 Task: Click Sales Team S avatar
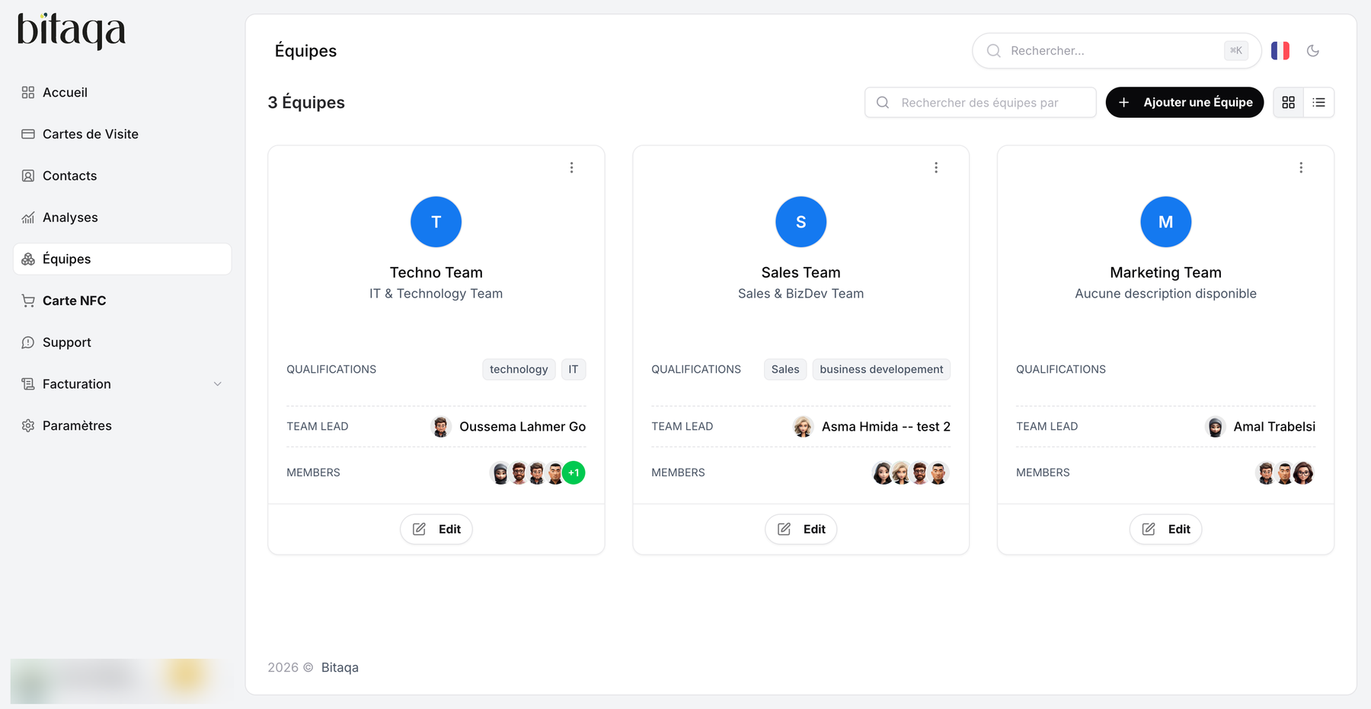click(x=801, y=222)
